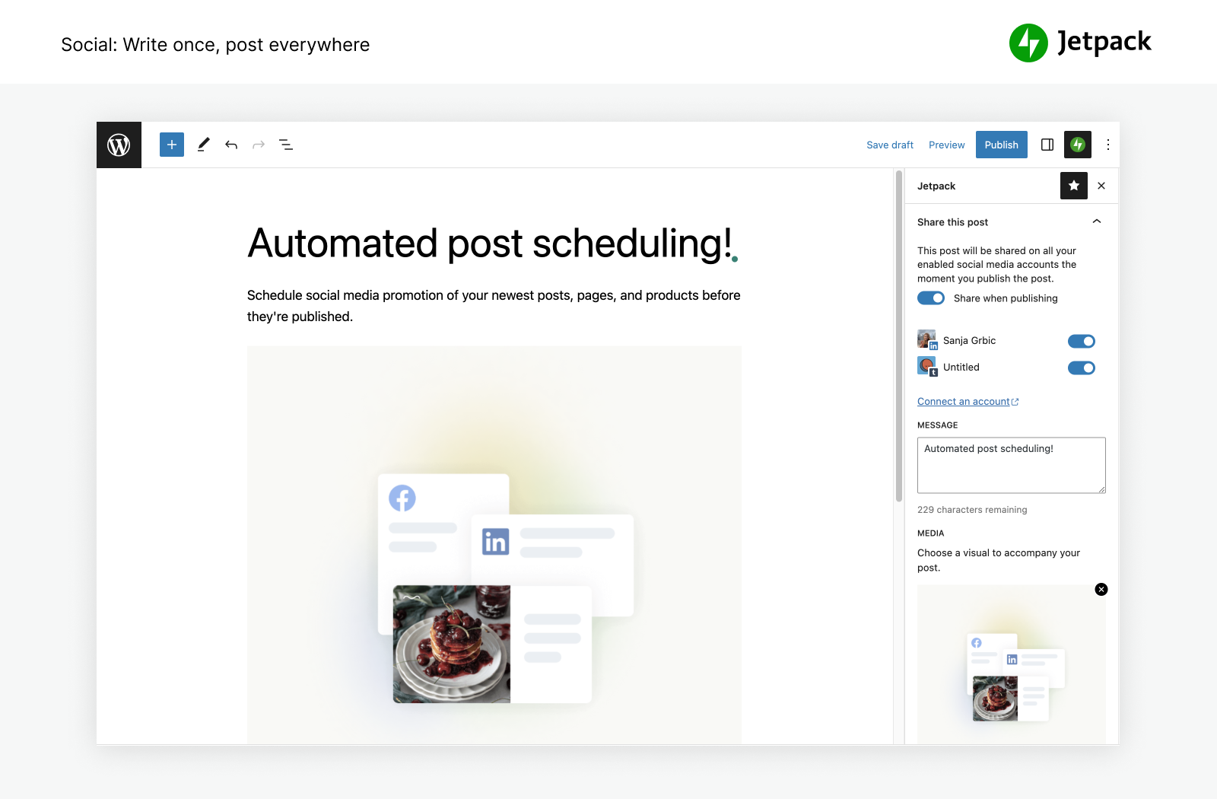The width and height of the screenshot is (1217, 799).
Task: Click the Redo arrow
Action: tap(259, 145)
